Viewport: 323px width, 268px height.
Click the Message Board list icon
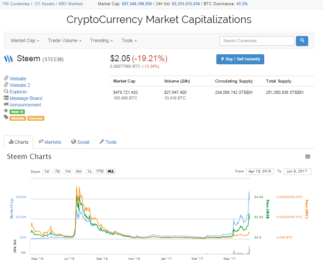click(6, 98)
